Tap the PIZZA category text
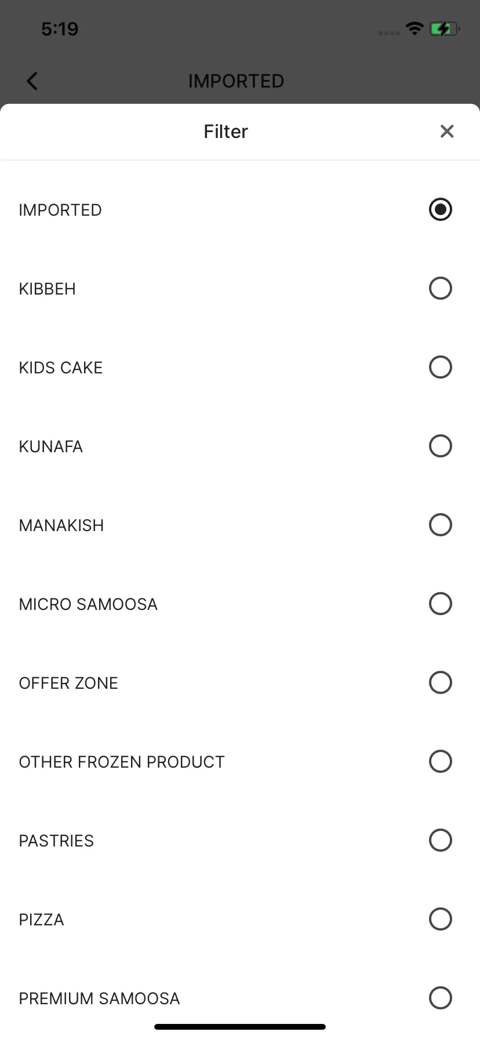Screen dimensions: 480x1039 pos(42,920)
